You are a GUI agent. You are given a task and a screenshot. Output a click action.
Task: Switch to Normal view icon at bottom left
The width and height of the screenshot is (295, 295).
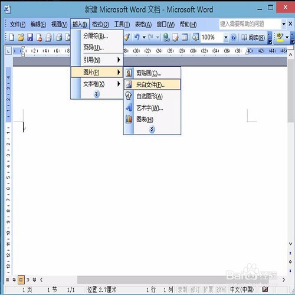(8, 280)
